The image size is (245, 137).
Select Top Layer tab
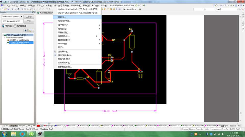point(49,126)
